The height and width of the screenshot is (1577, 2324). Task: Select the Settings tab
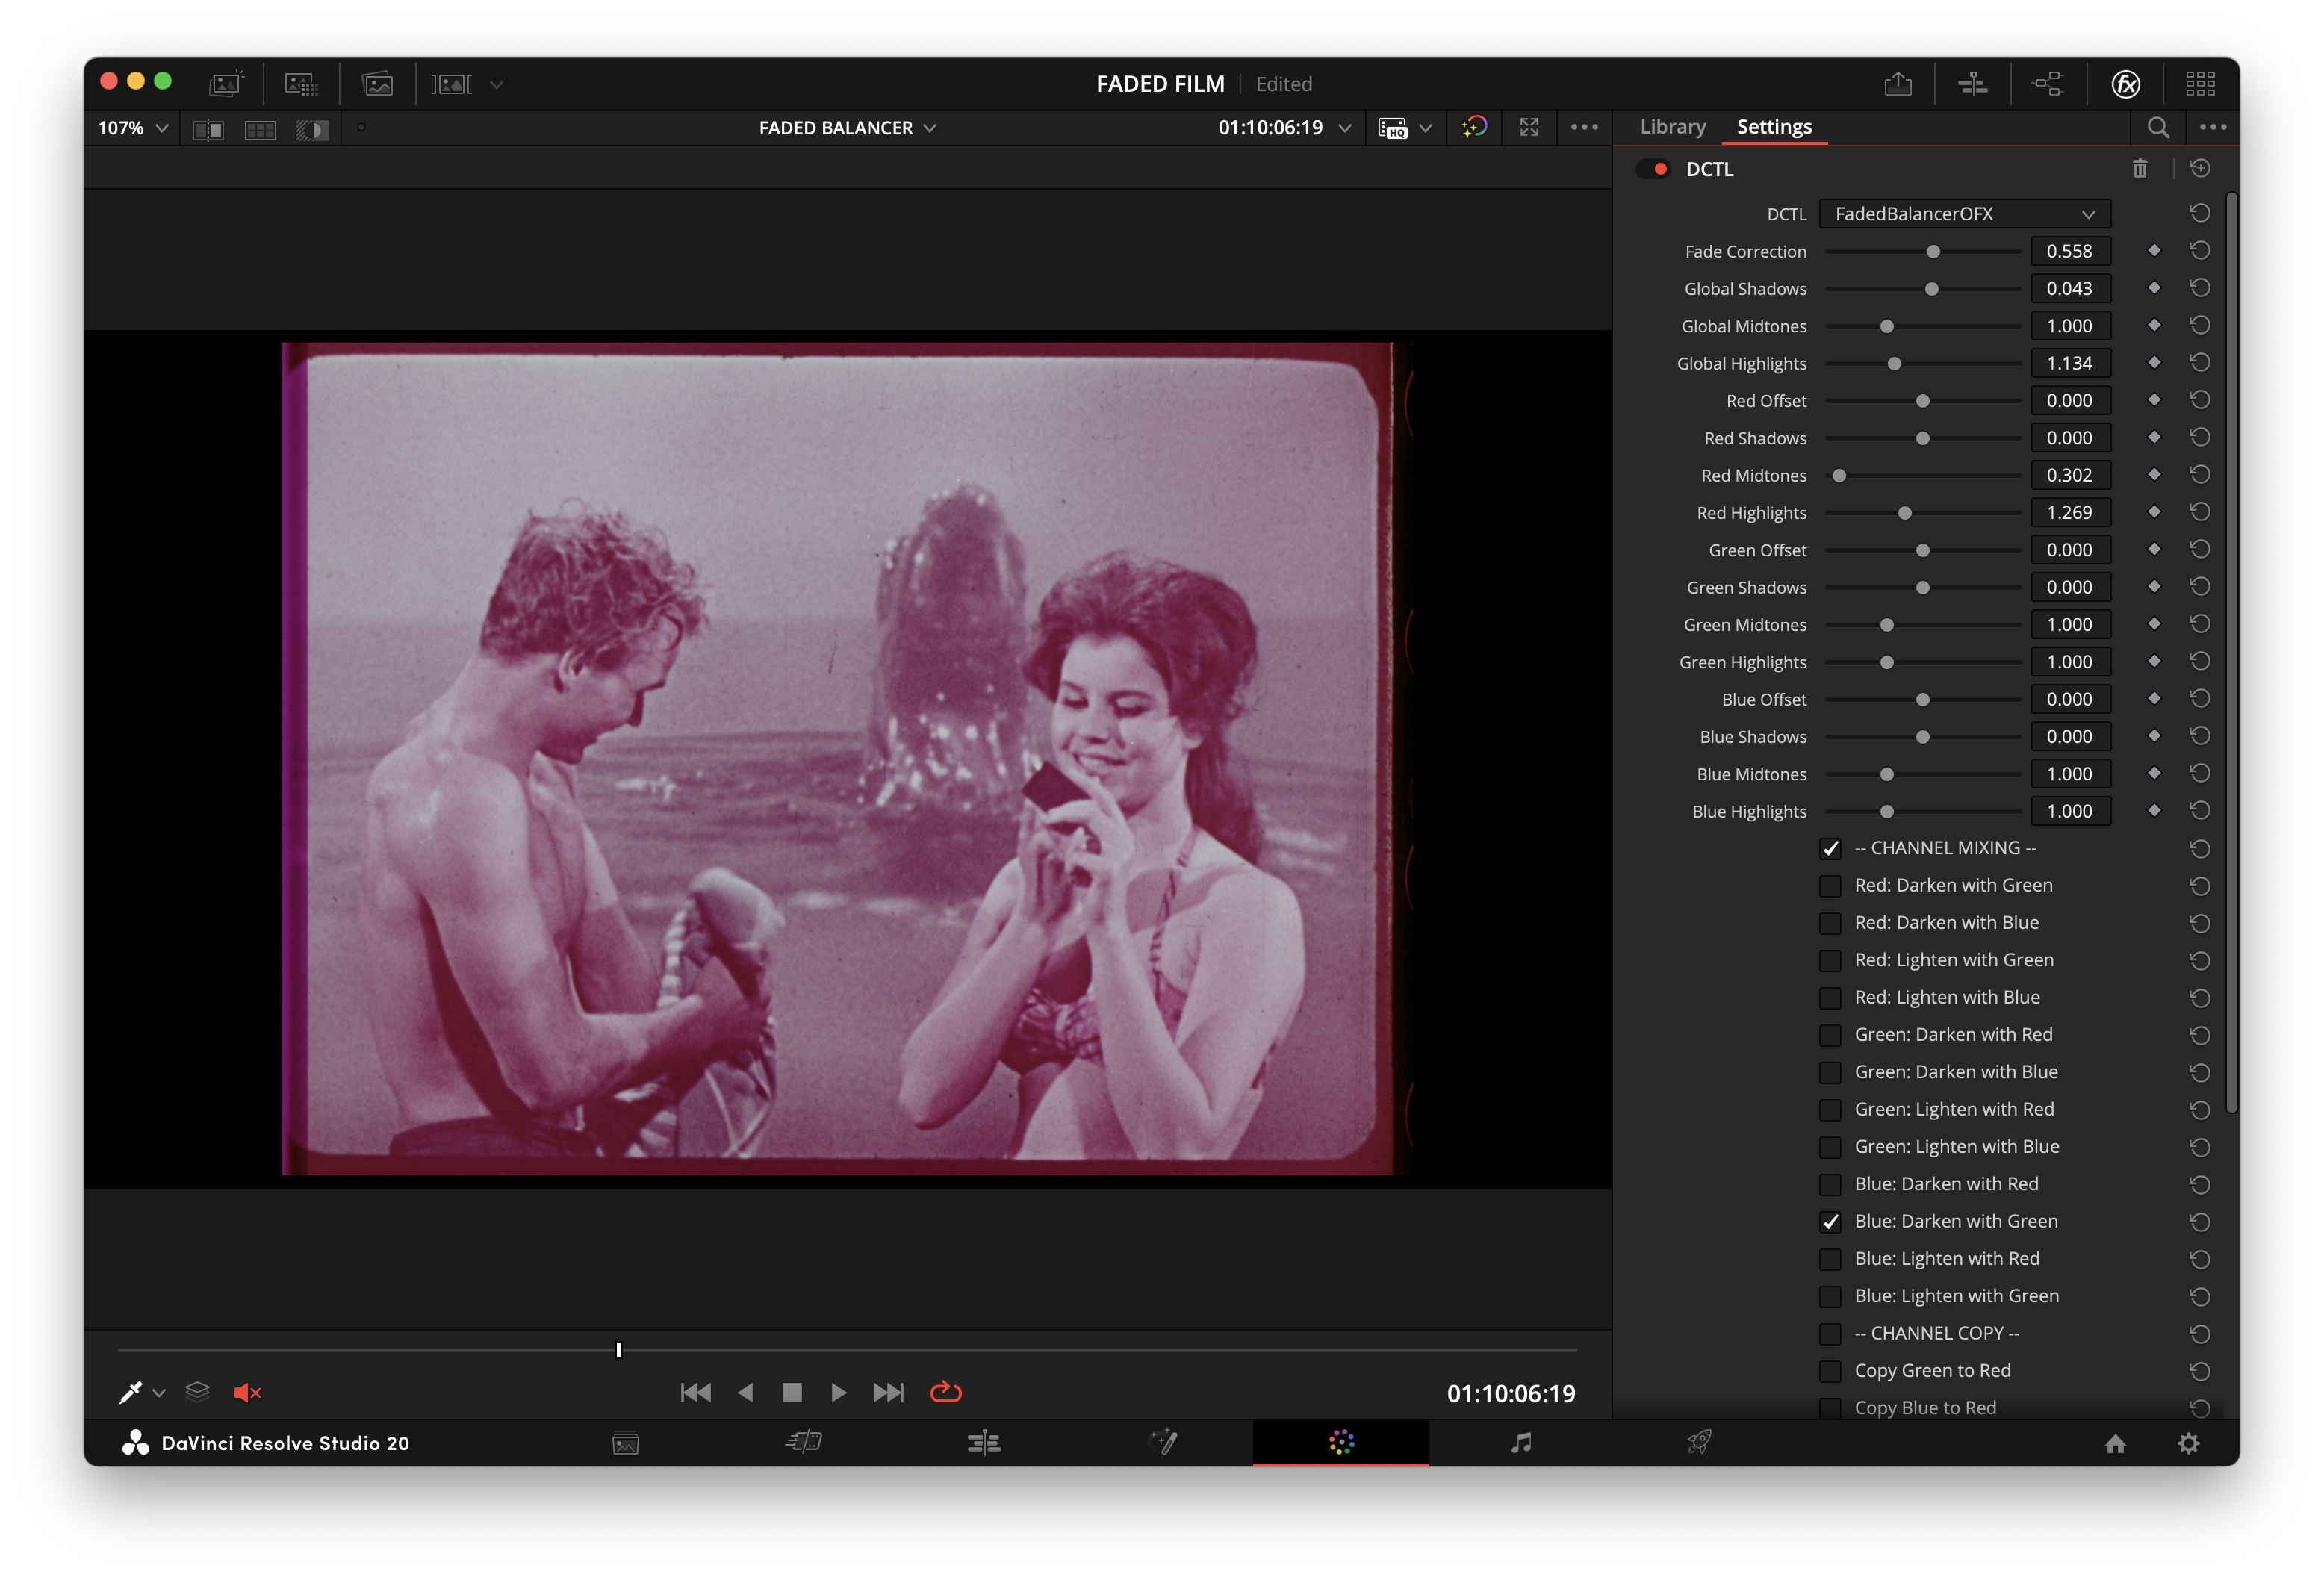(1775, 127)
